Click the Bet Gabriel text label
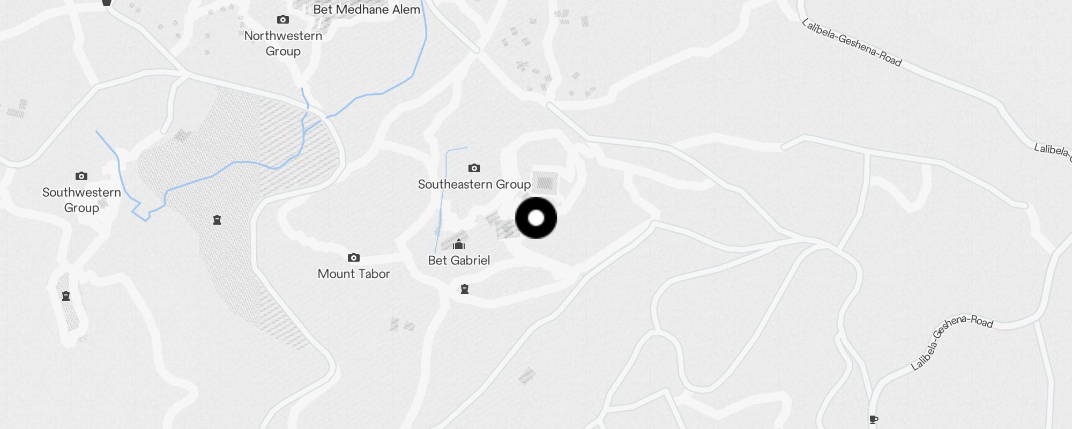This screenshot has height=429, width=1072. pos(459,261)
